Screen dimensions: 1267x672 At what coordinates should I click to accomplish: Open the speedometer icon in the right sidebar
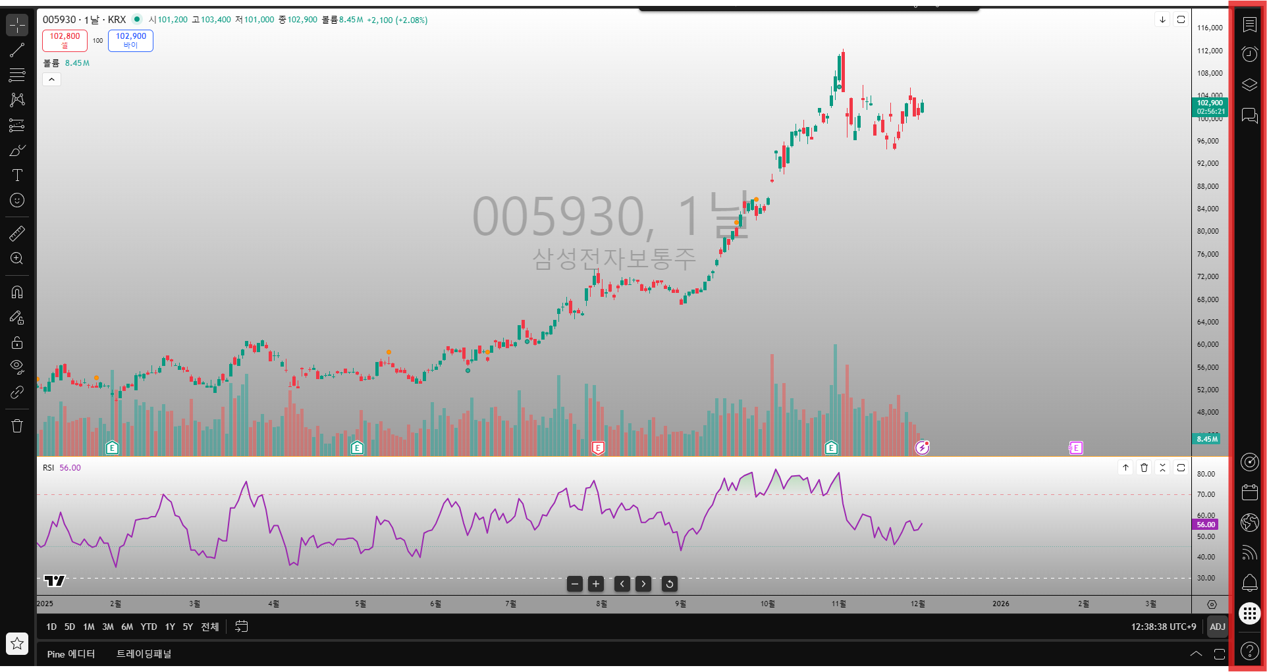[x=1249, y=462]
